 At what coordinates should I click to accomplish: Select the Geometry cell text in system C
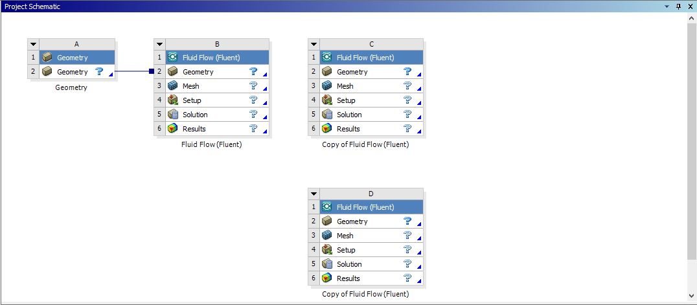[x=352, y=72]
